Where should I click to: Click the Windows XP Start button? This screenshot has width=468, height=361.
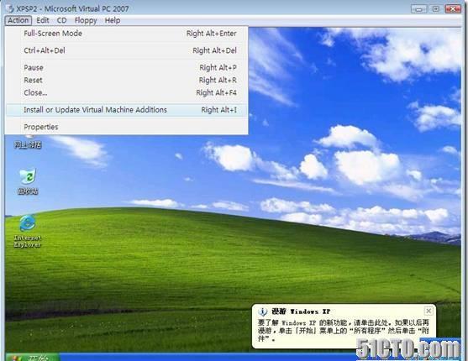pos(32,357)
